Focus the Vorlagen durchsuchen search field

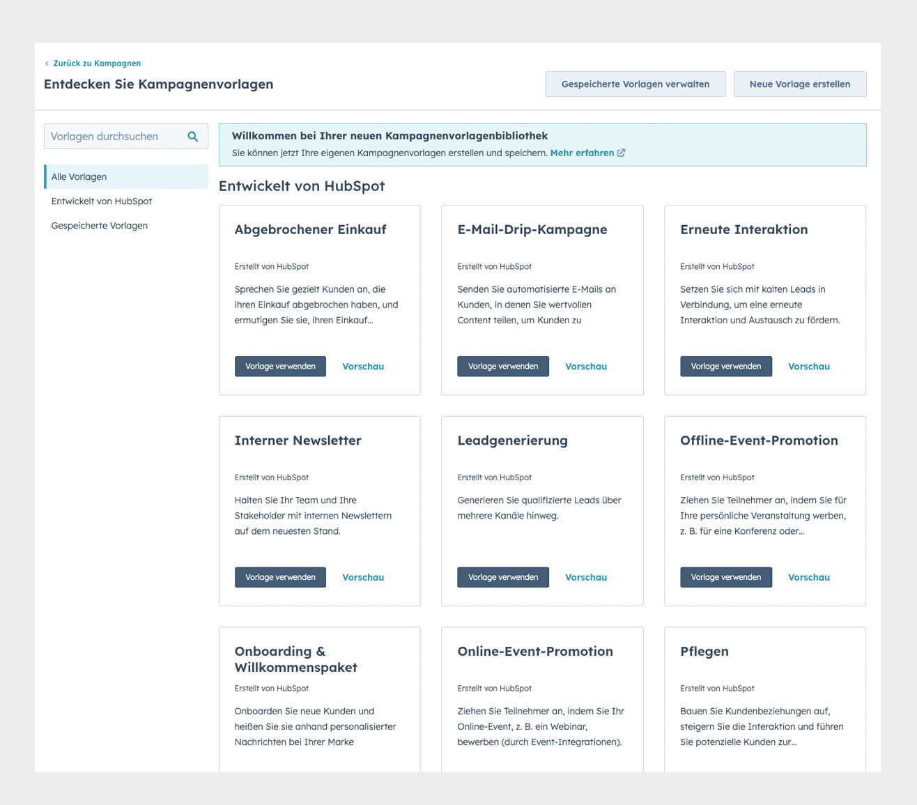click(126, 137)
